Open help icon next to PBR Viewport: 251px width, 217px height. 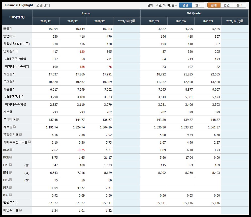[10, 195]
